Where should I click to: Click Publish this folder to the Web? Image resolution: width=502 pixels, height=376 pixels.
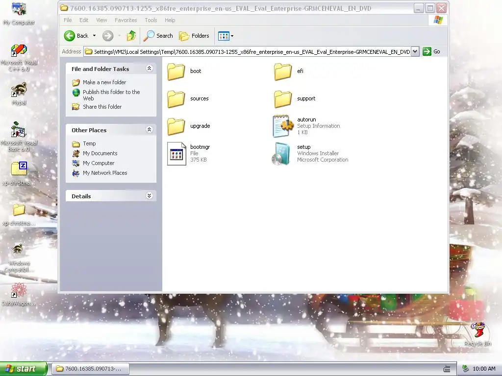[x=111, y=95]
